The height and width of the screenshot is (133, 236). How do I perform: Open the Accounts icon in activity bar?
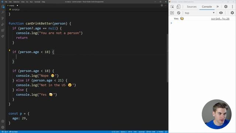pyautogui.click(x=3, y=122)
